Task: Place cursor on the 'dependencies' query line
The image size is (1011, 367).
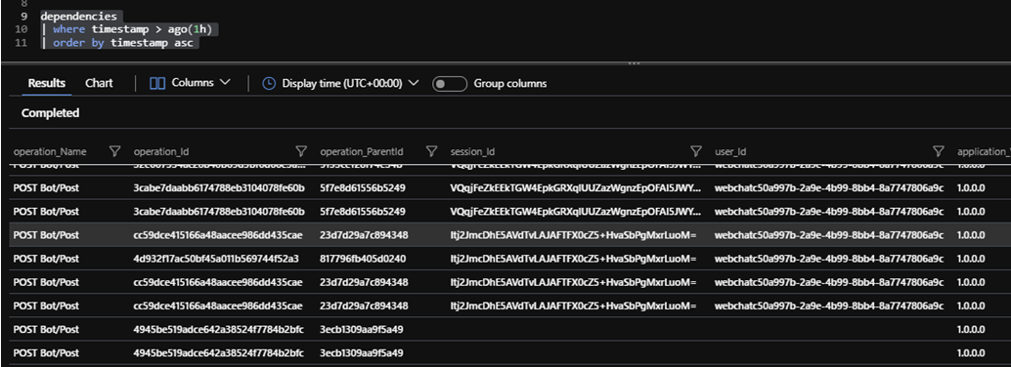Action: (78, 16)
